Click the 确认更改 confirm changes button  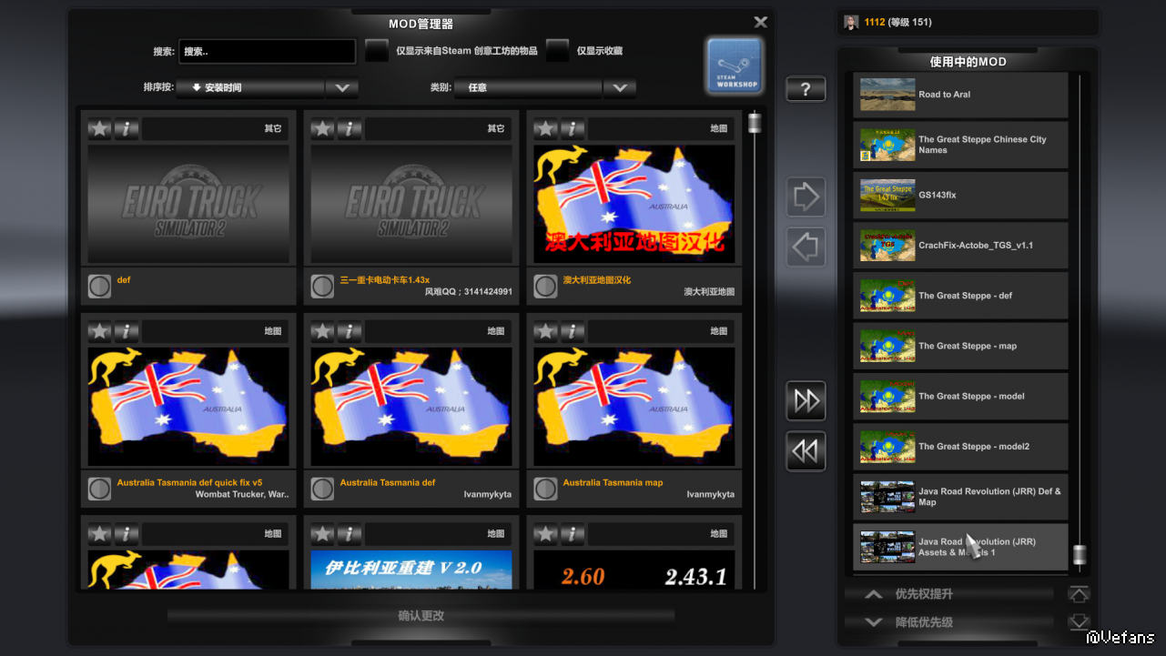pyautogui.click(x=421, y=616)
